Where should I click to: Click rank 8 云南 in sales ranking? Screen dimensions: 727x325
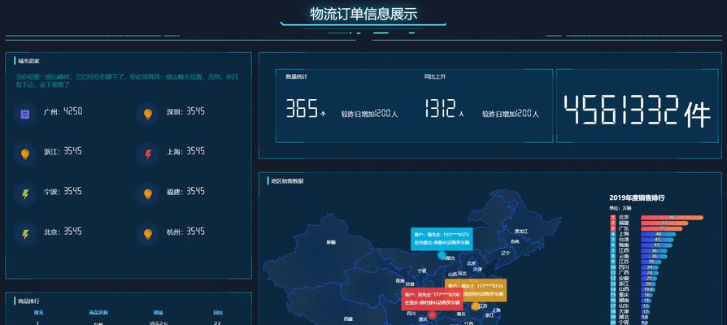click(624, 256)
